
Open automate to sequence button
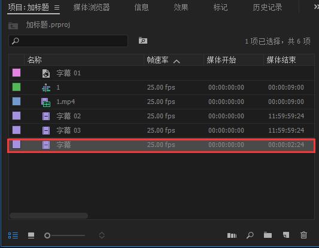(x=232, y=235)
